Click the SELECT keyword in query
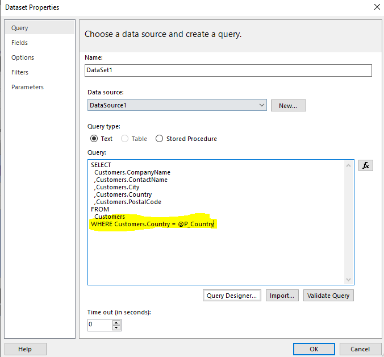Screen dimensions: 384x357 tap(101, 165)
